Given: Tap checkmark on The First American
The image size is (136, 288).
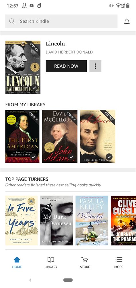Looking at the screenshot, I should click(33, 157).
